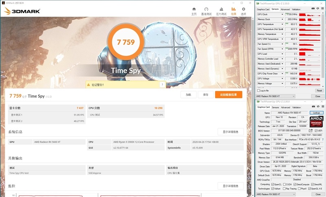Switch to Sensors tab in the lower GPU-Z window
The image size is (326, 197).
[275, 107]
